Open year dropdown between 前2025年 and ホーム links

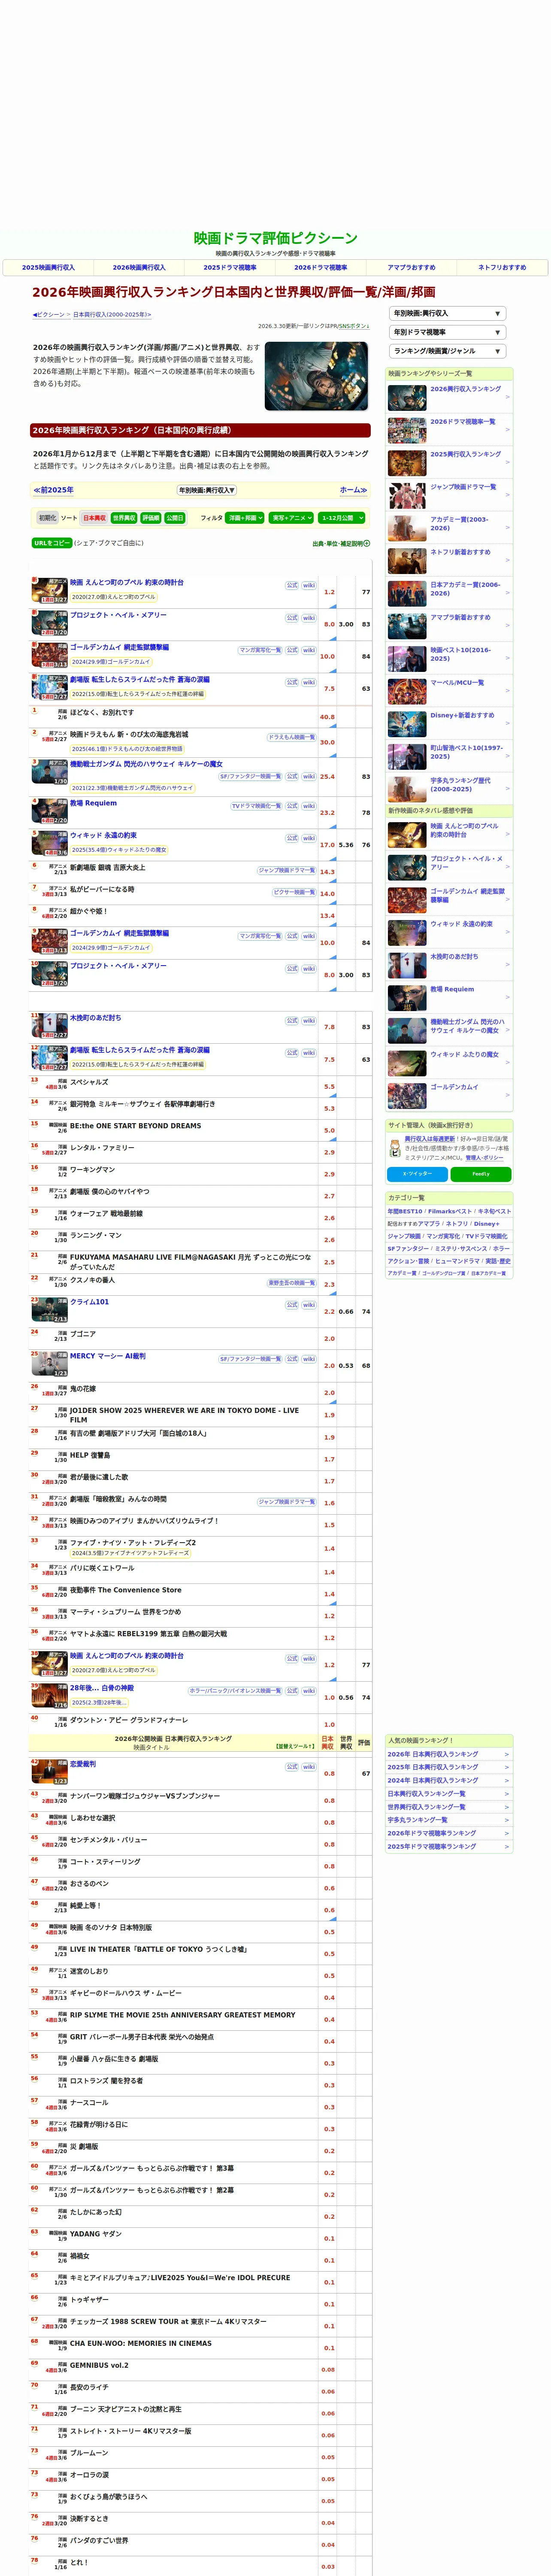(x=207, y=490)
